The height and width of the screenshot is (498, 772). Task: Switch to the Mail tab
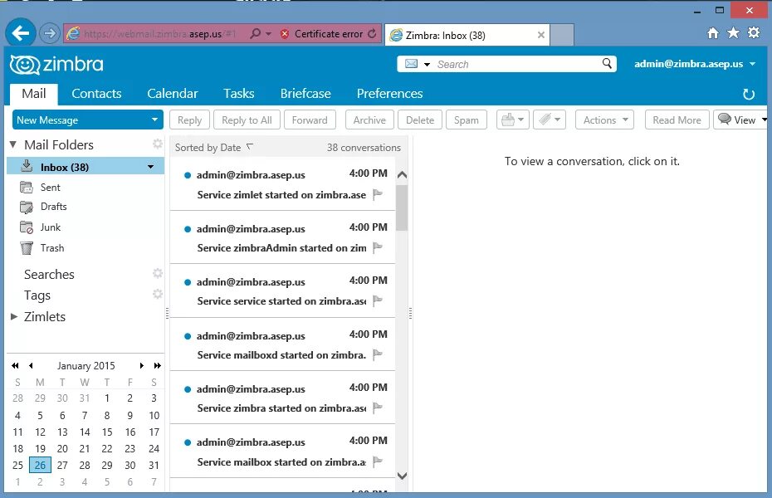pyautogui.click(x=33, y=94)
